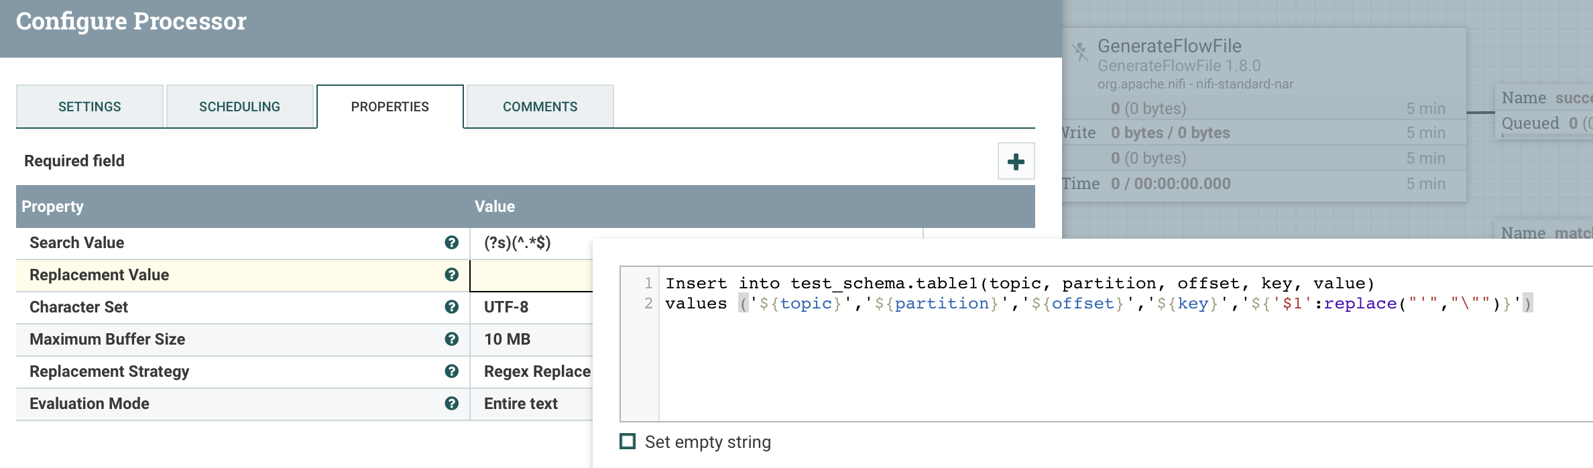Click help icon for Search Value

pyautogui.click(x=452, y=243)
